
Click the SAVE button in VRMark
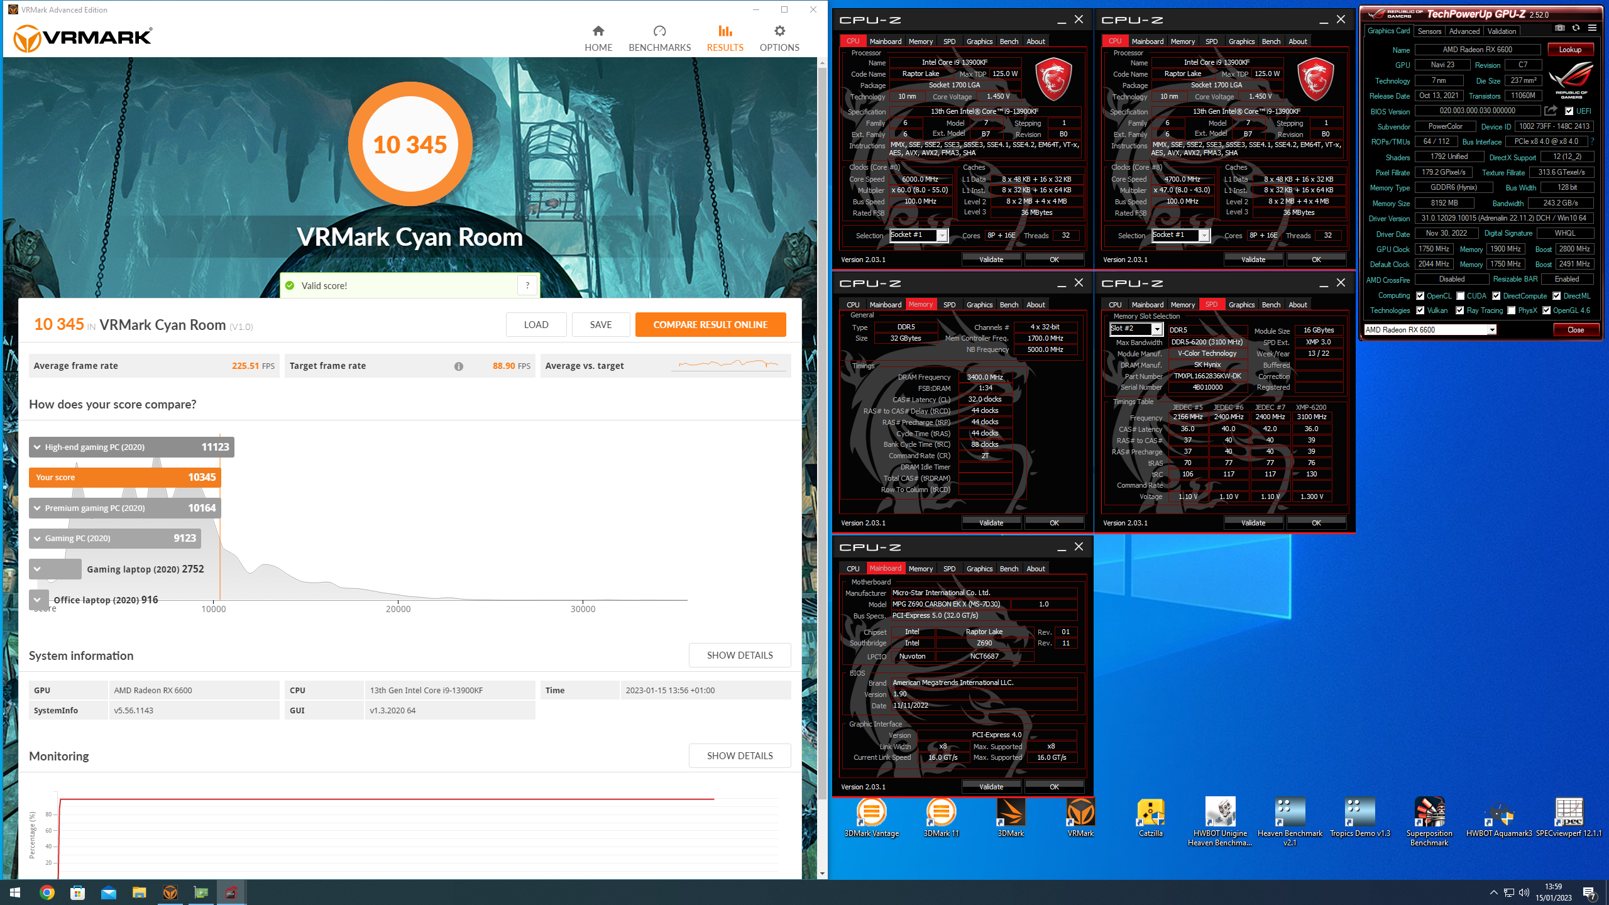point(600,325)
